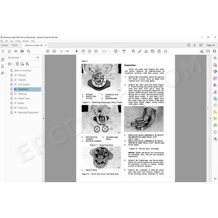Click the scrolling mode toolbar icon

point(124,51)
